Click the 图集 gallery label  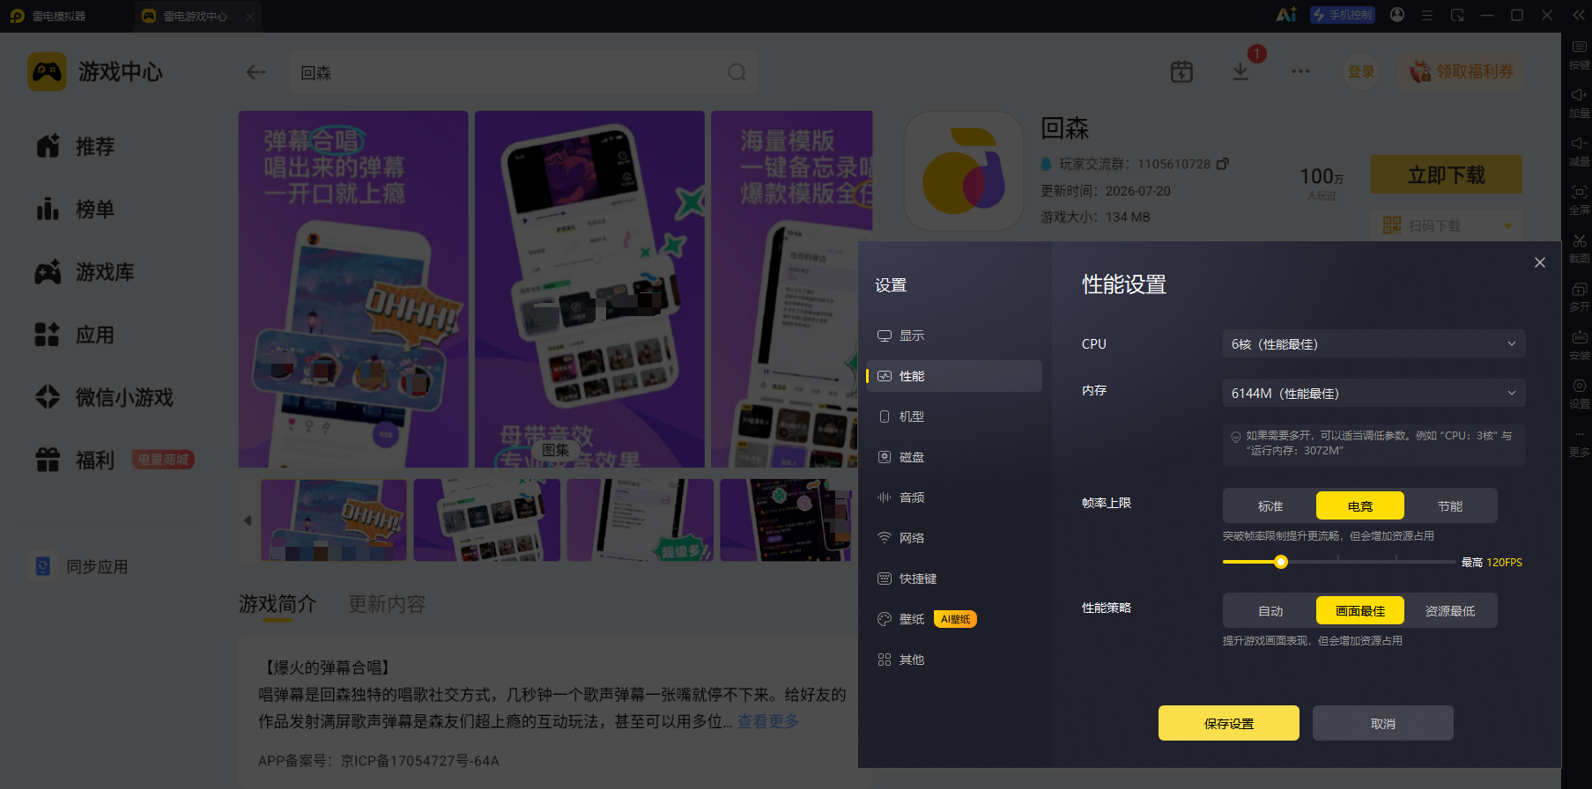point(555,450)
